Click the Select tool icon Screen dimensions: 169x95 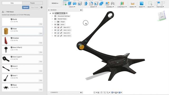click(x=150, y=3)
